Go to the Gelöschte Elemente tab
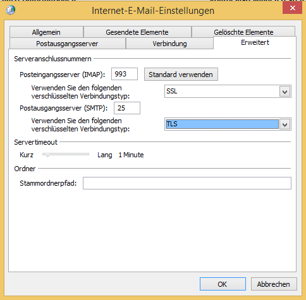 [x=243, y=32]
